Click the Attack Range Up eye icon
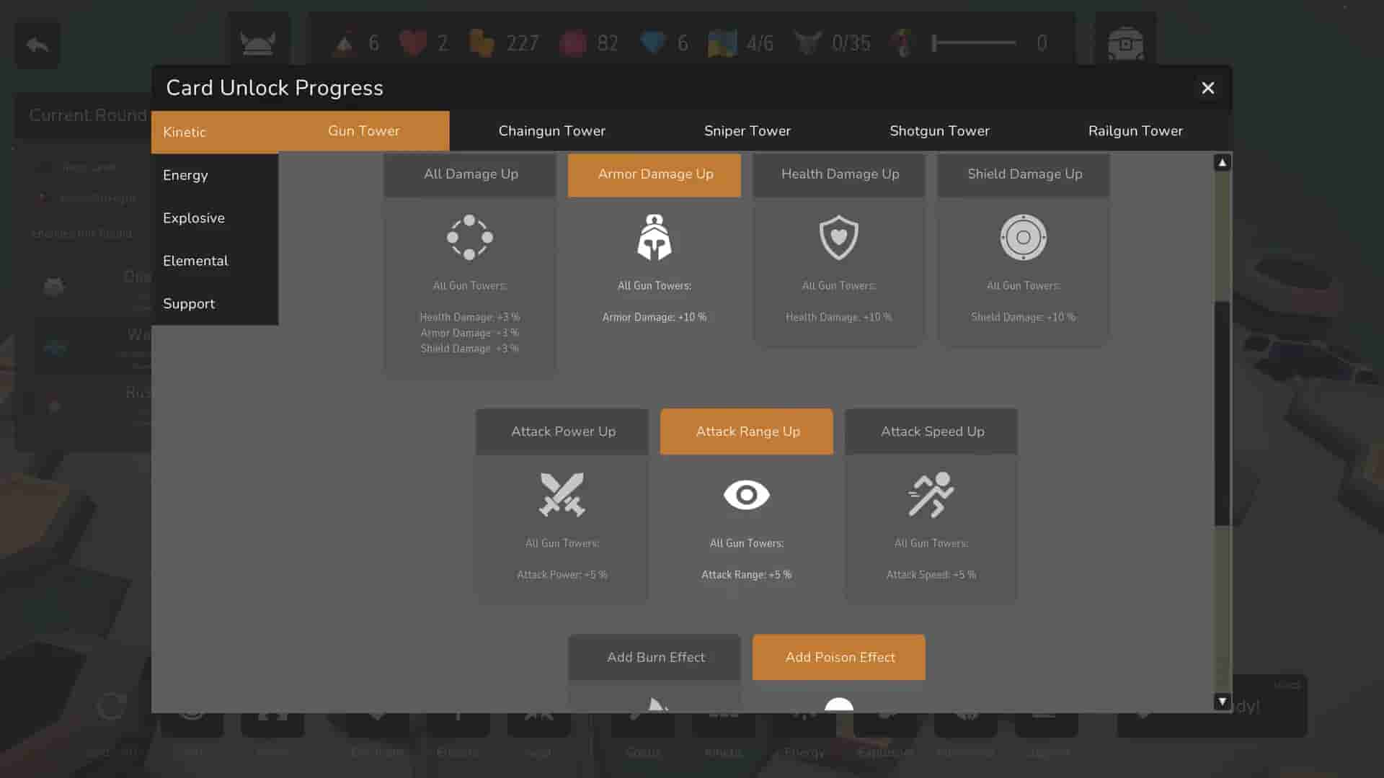 [746, 495]
